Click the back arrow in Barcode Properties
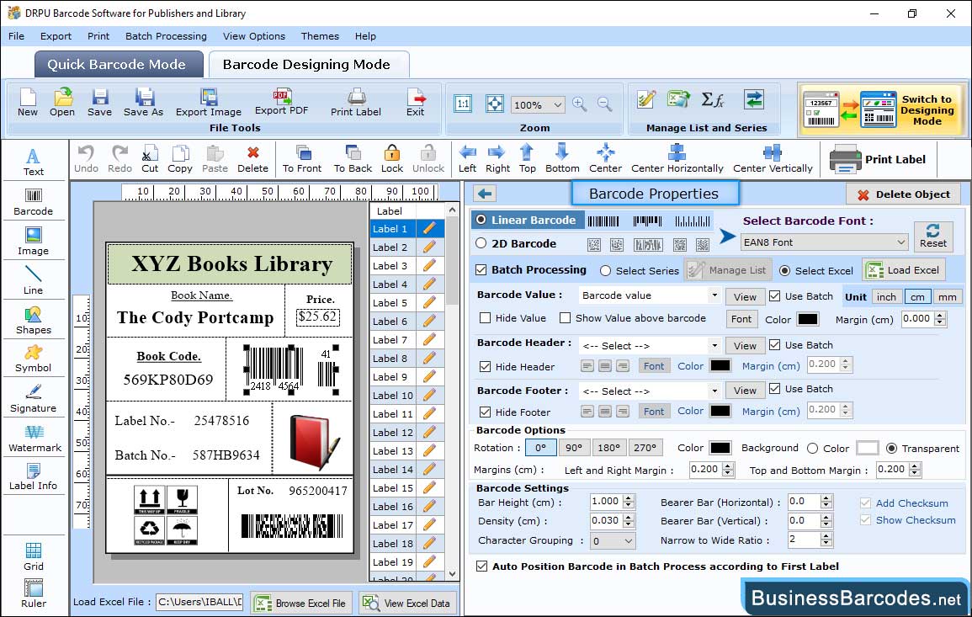Image resolution: width=972 pixels, height=617 pixels. [x=485, y=194]
